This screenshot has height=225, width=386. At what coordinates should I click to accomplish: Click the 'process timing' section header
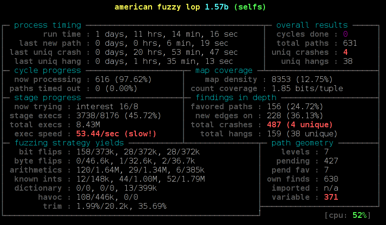pos(48,25)
